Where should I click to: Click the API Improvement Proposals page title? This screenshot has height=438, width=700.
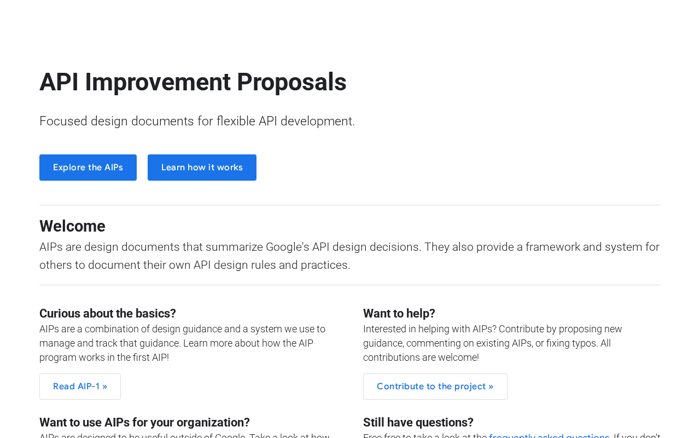point(193,82)
